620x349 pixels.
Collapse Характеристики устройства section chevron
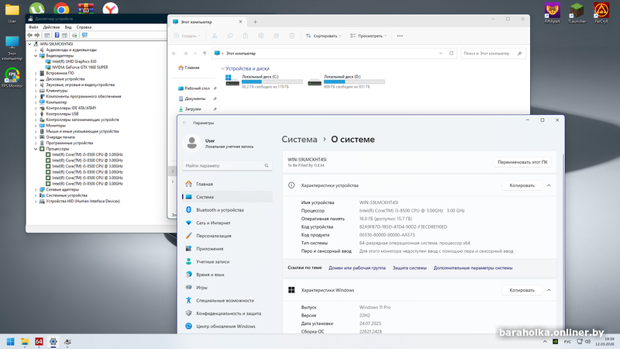pyautogui.click(x=549, y=185)
